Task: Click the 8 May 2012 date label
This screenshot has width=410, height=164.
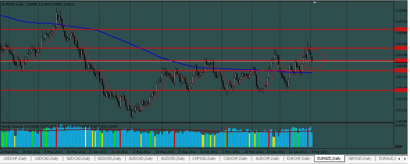Action: click(x=53, y=151)
